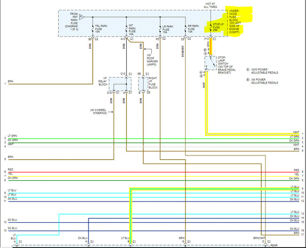Viewport: 306px width, 248px height.
Task: Click the 'LR PARK FUSE 10A' label
Action: [168, 29]
